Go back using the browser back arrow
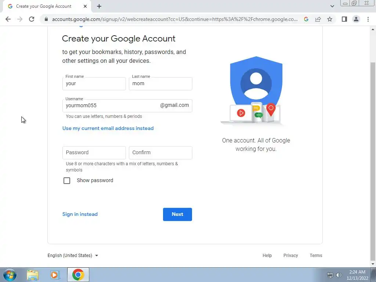The width and height of the screenshot is (376, 282). (8, 19)
